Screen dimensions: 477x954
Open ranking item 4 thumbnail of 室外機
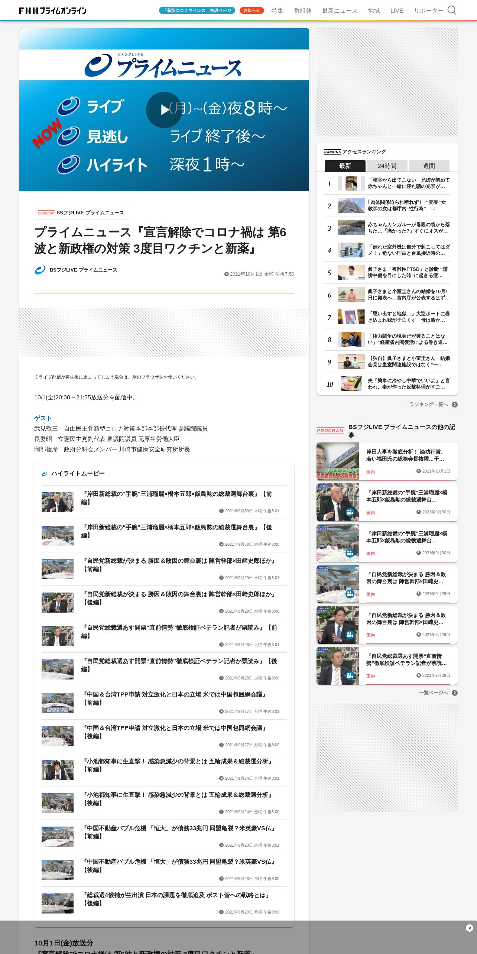coord(351,250)
